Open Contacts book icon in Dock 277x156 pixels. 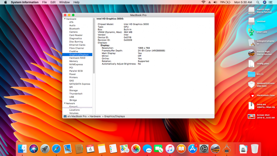point(79,149)
